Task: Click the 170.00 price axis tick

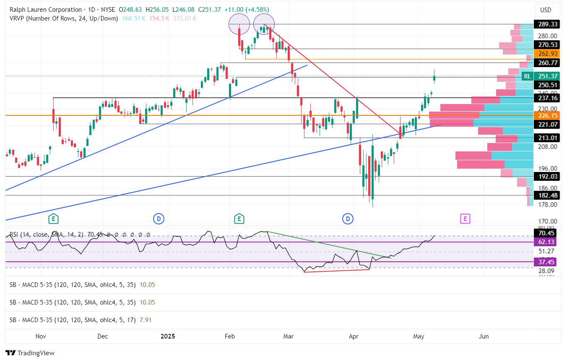Action: click(547, 221)
